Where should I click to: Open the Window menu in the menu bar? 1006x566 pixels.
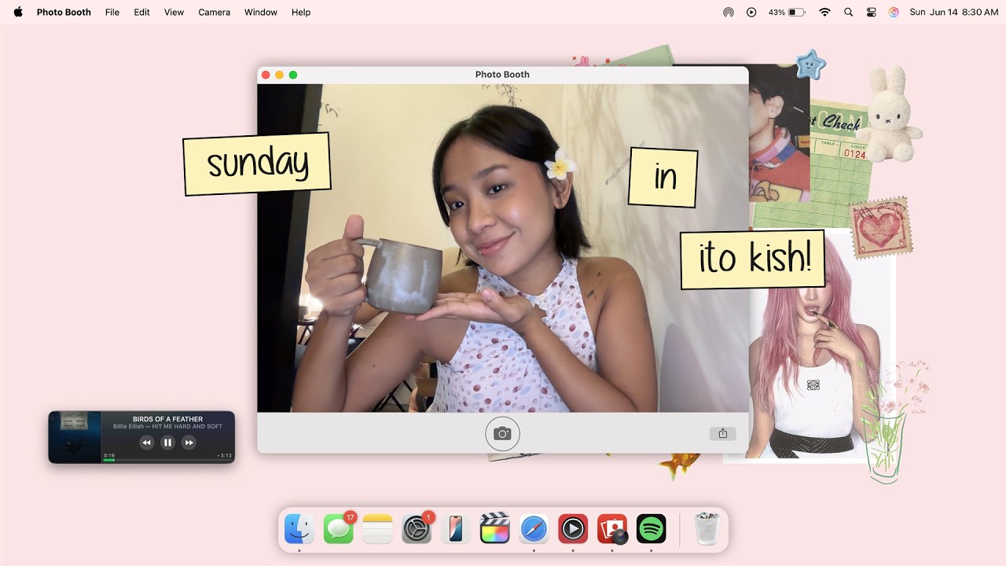[x=260, y=12]
